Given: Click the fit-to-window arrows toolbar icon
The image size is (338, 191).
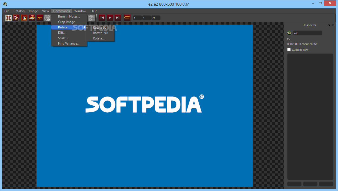Looking at the screenshot, I should coord(9,18).
